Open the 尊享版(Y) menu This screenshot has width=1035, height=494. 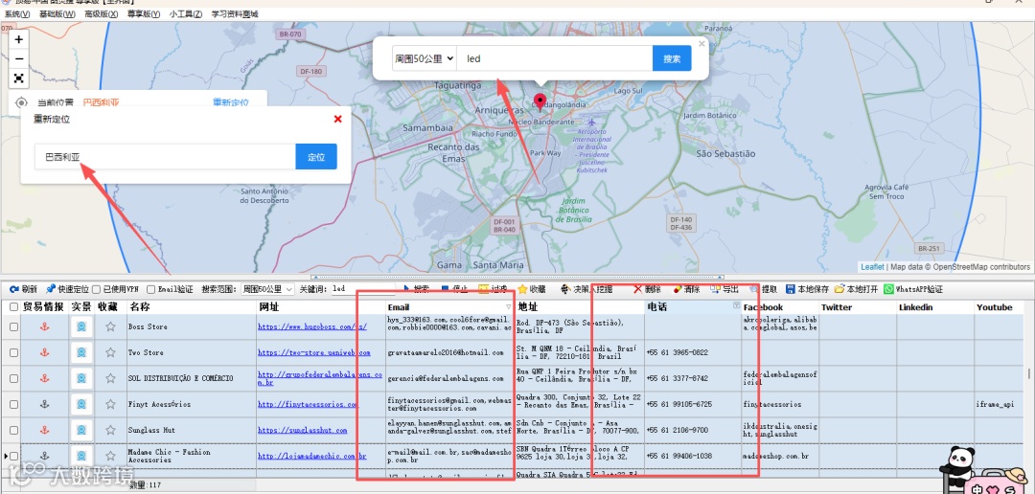(145, 13)
